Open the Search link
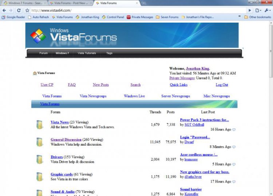The image size is (273, 196). click(135, 85)
